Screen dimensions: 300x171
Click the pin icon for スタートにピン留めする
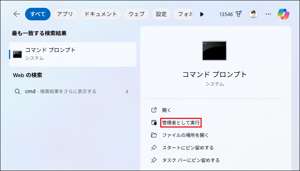[x=154, y=148]
